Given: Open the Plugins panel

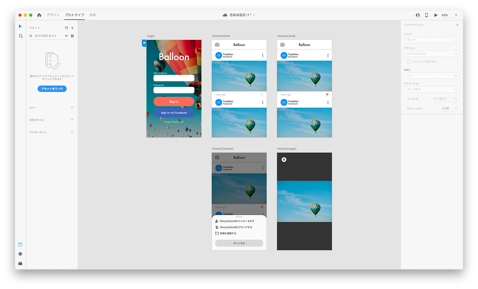Looking at the screenshot, I should [20, 263].
